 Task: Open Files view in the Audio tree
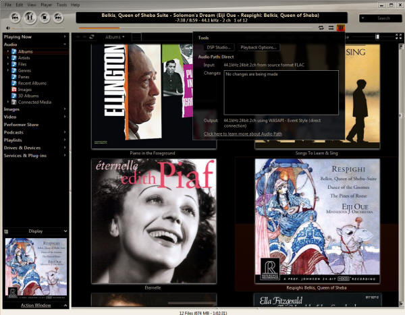point(22,64)
